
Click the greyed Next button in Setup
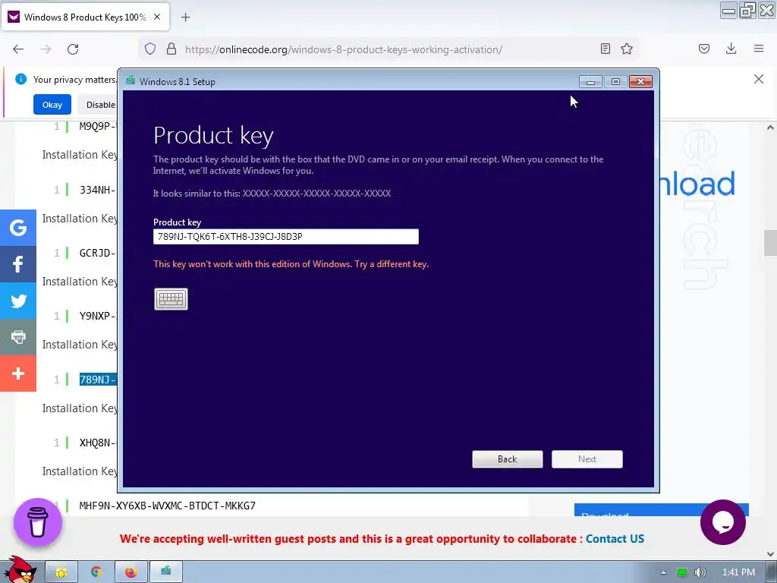(587, 459)
